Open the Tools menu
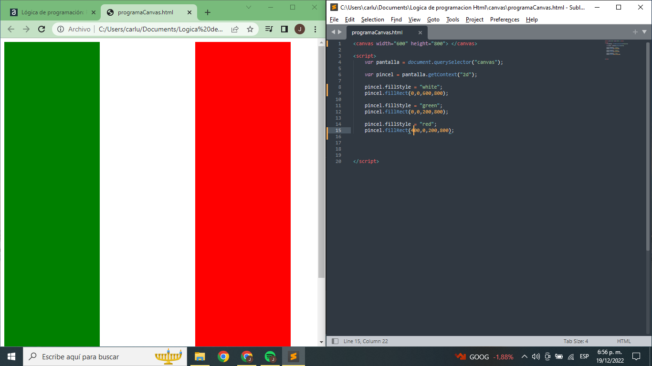The image size is (652, 366). point(452,20)
